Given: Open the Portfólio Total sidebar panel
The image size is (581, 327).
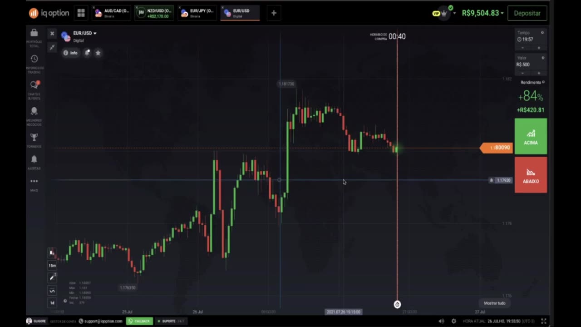Looking at the screenshot, I should pos(34,37).
